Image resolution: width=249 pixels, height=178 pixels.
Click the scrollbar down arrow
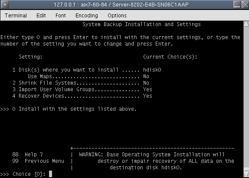click(x=246, y=173)
